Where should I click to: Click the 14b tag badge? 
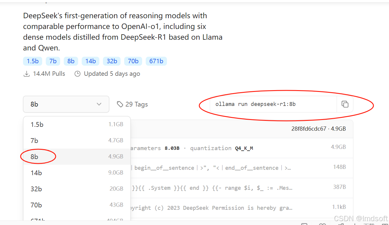(x=90, y=61)
